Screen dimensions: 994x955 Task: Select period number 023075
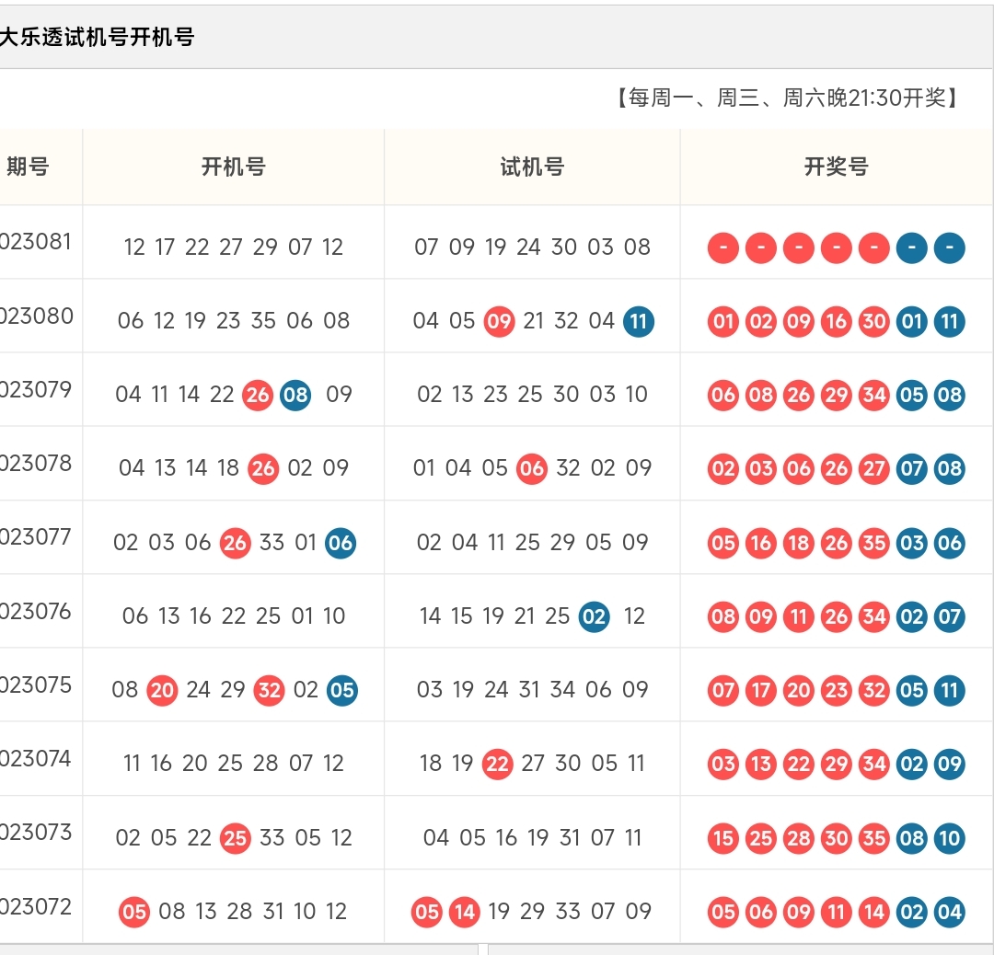[36, 685]
